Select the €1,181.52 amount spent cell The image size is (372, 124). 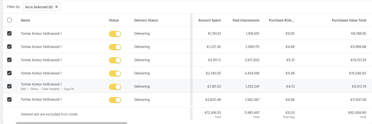pos(214,87)
